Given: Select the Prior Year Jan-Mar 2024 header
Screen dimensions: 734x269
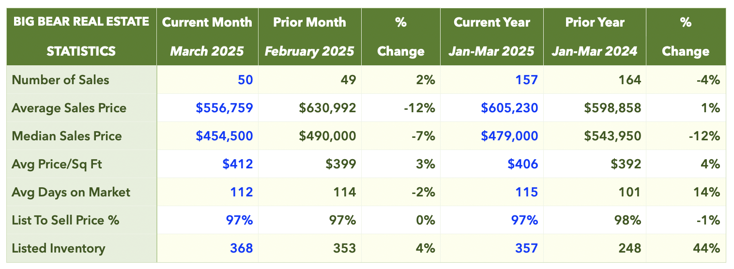Looking at the screenshot, I should click(x=594, y=37).
